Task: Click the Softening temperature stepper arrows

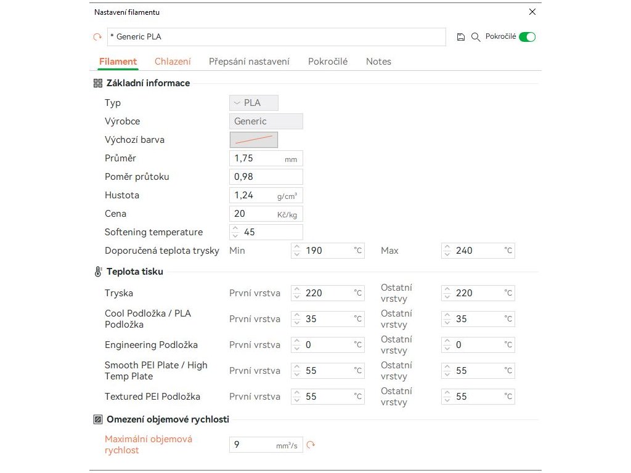Action: coord(235,232)
